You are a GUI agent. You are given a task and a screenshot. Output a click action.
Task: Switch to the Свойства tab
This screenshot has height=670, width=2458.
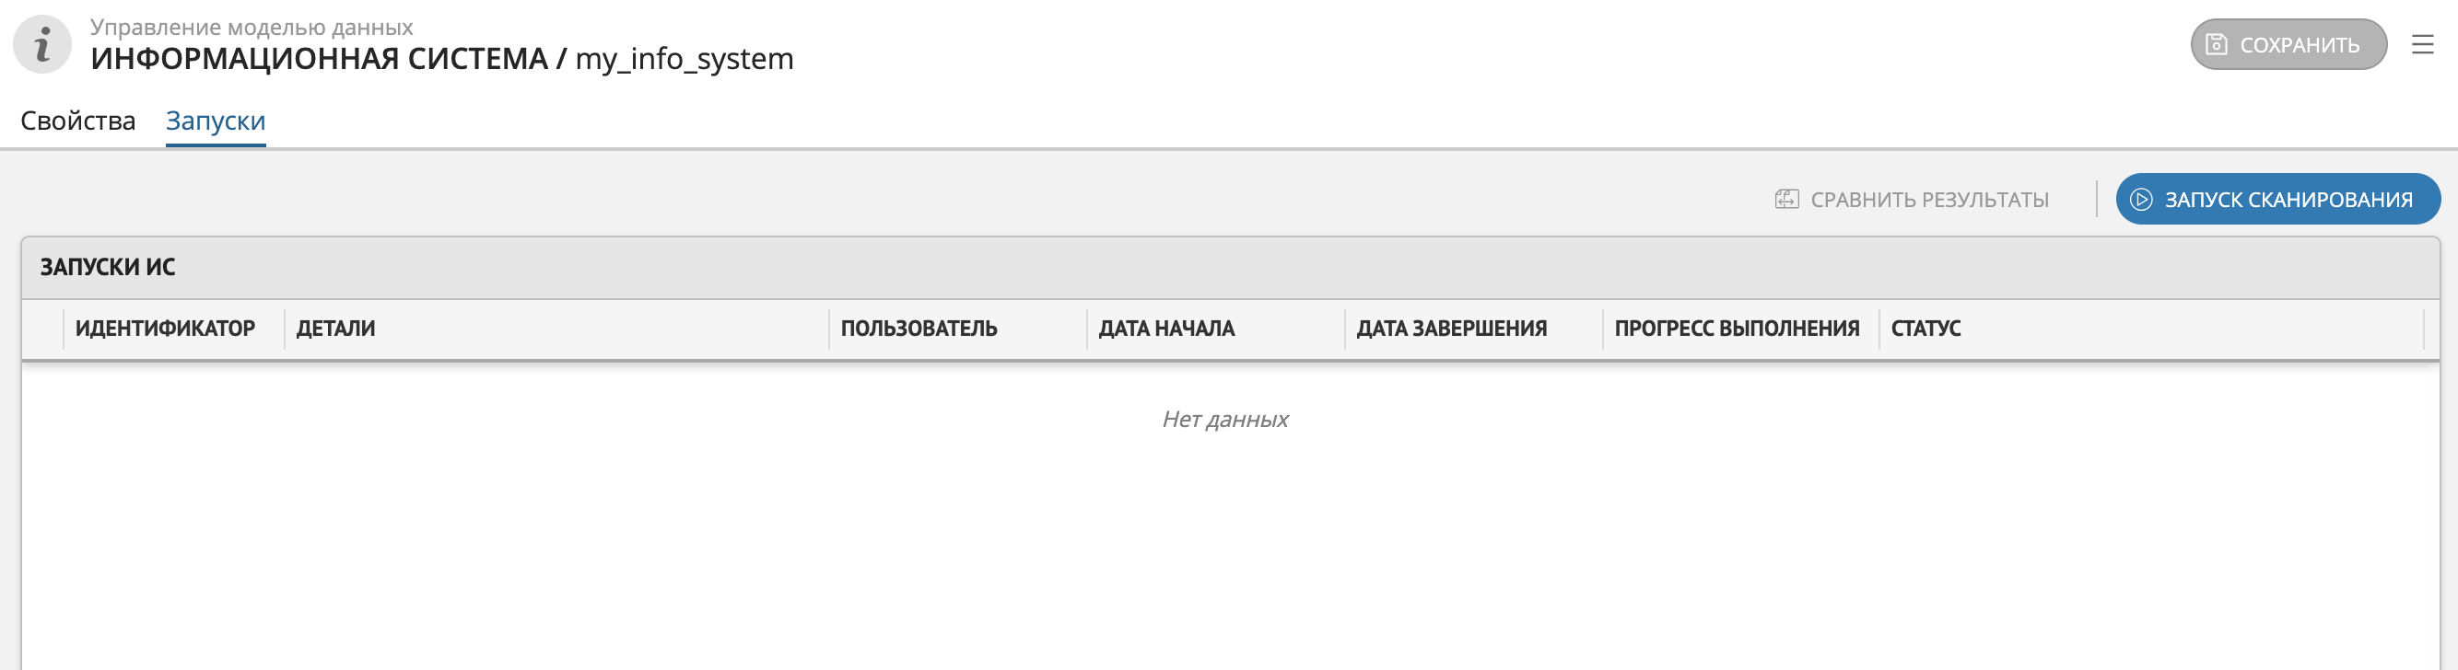pyautogui.click(x=78, y=121)
